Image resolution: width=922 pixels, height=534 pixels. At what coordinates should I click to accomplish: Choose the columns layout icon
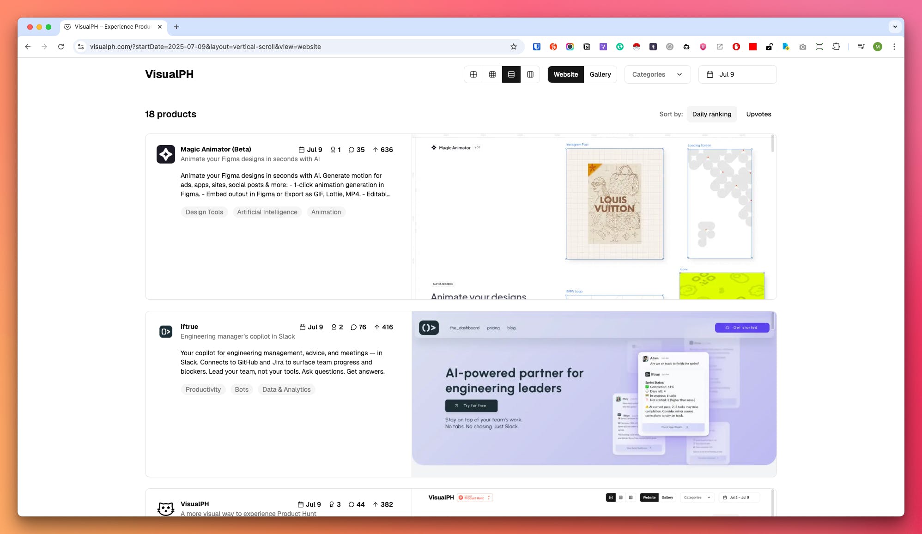(x=530, y=74)
